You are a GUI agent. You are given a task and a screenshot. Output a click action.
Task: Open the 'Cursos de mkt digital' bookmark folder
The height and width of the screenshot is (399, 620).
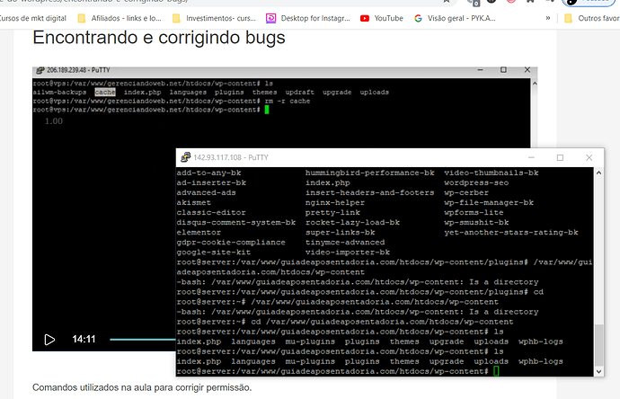[33, 18]
